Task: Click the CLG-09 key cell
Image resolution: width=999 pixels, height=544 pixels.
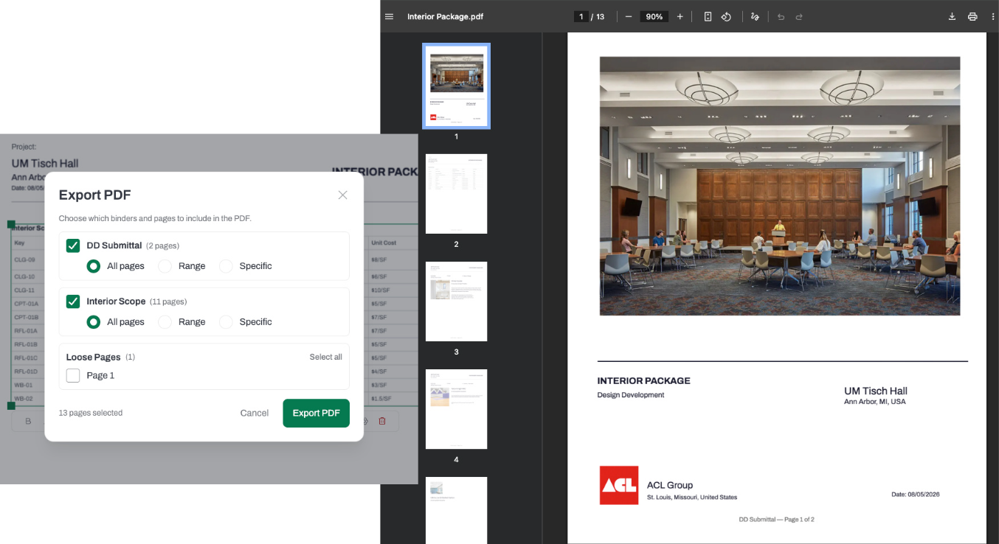Action: click(26, 259)
